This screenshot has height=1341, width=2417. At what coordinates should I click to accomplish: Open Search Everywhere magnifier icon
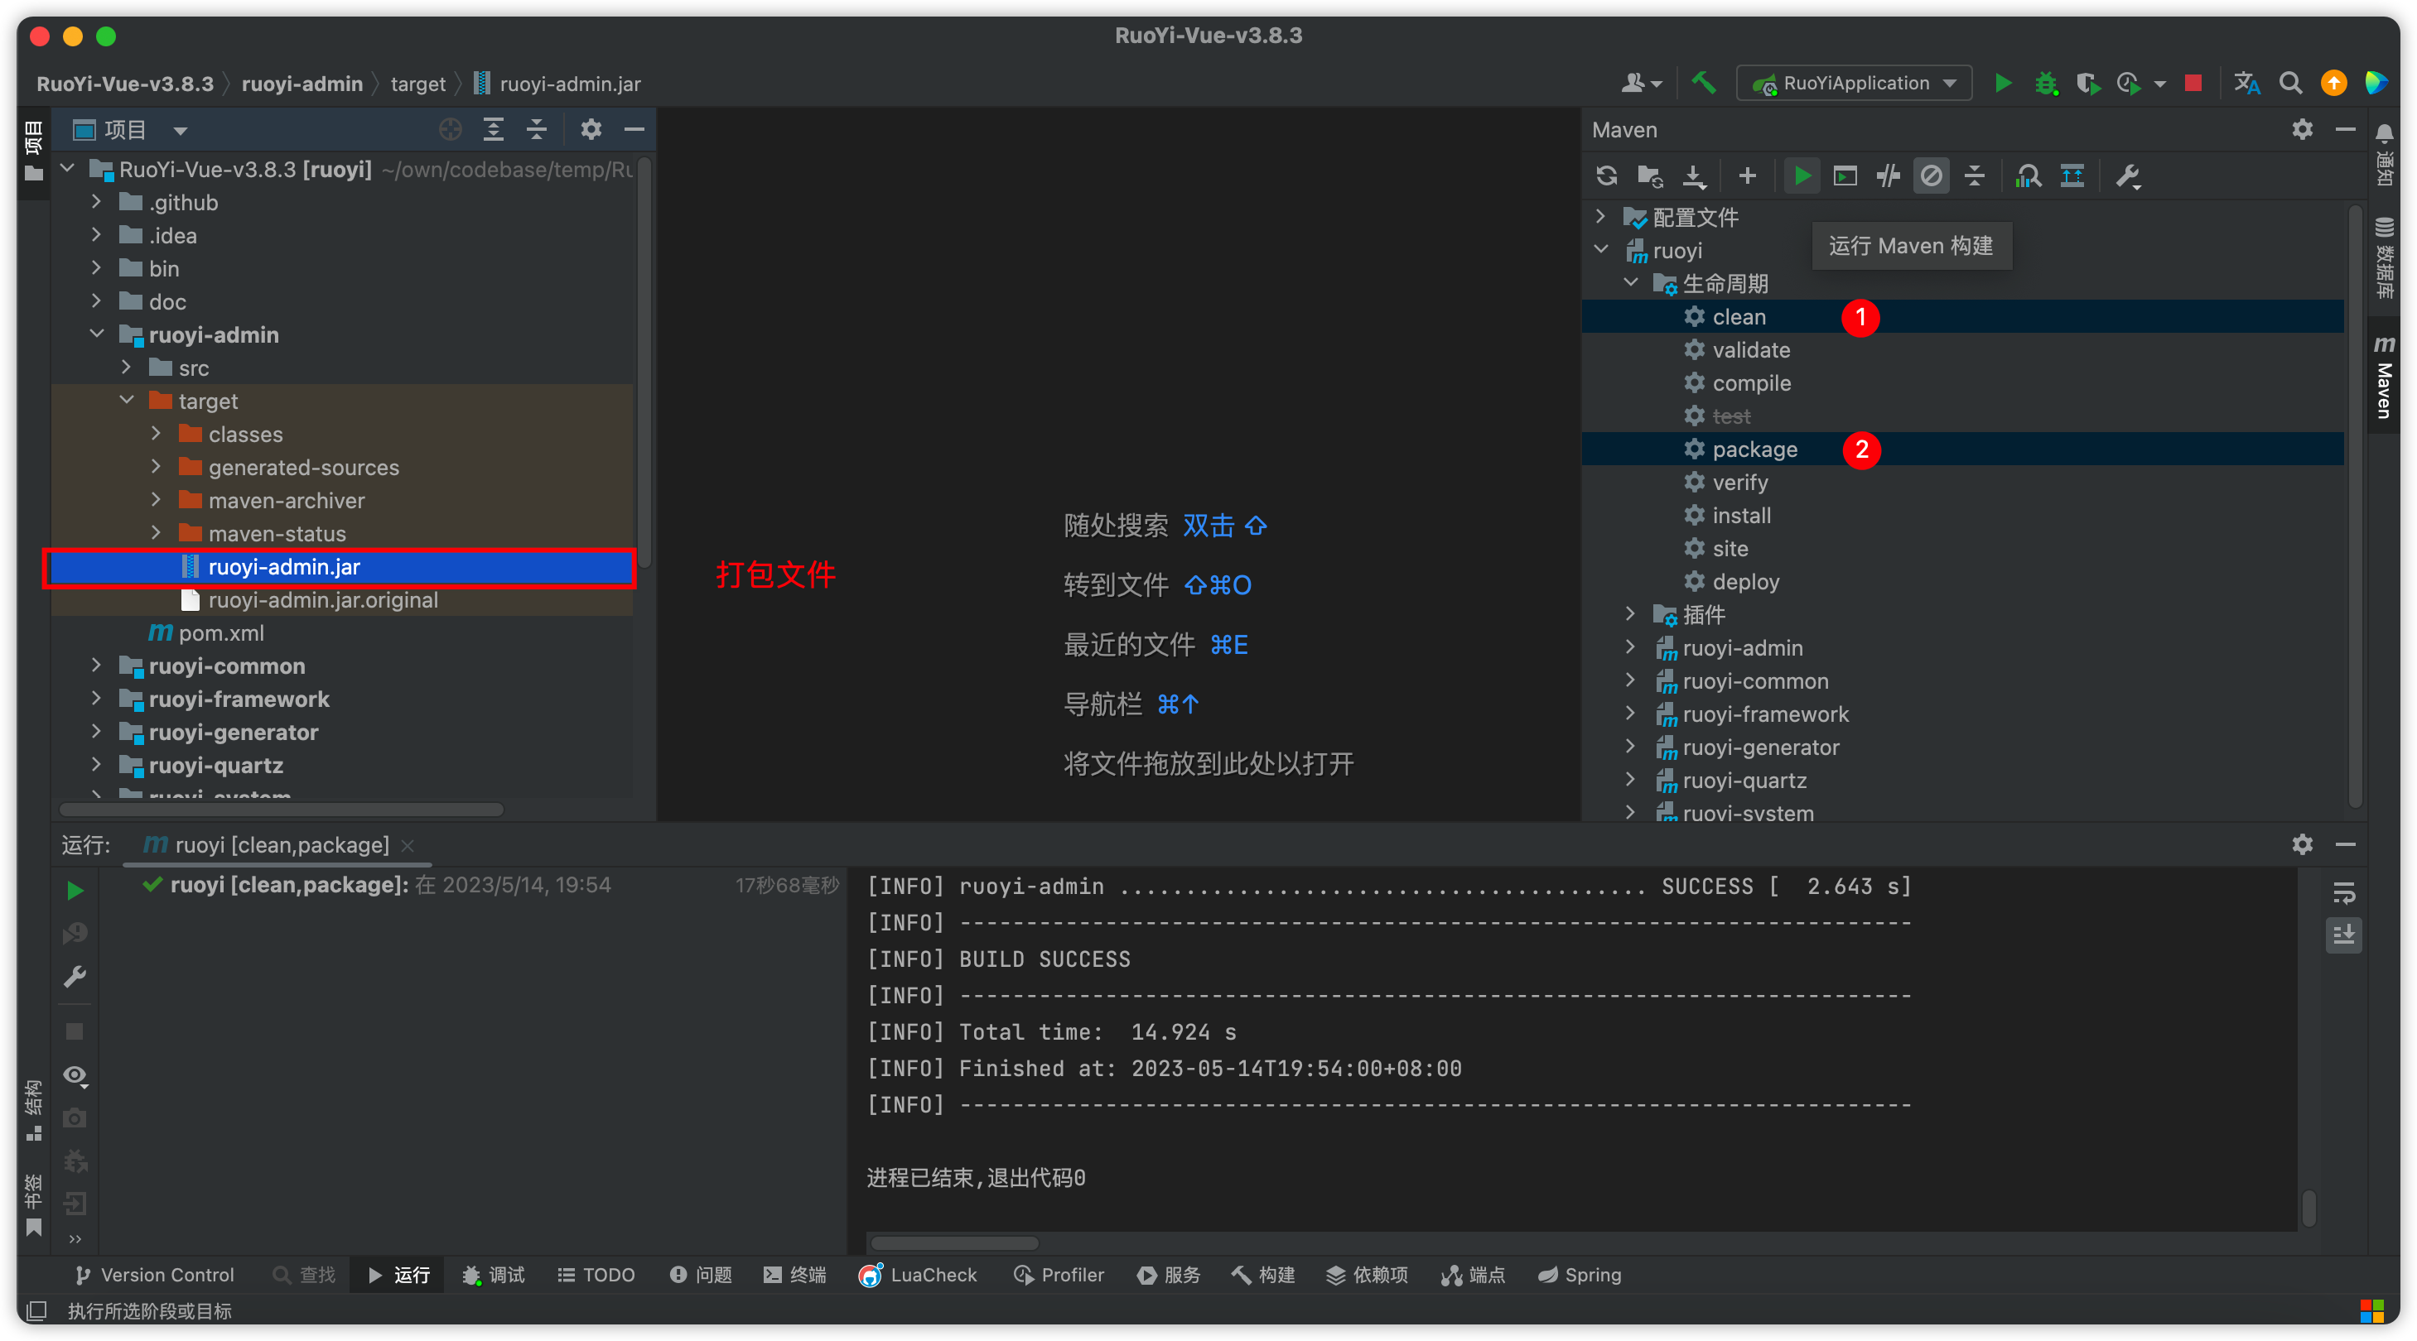tap(2290, 84)
